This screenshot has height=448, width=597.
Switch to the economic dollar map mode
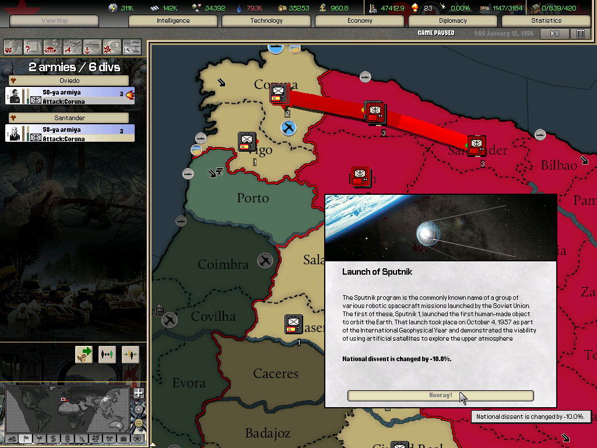coord(53,438)
